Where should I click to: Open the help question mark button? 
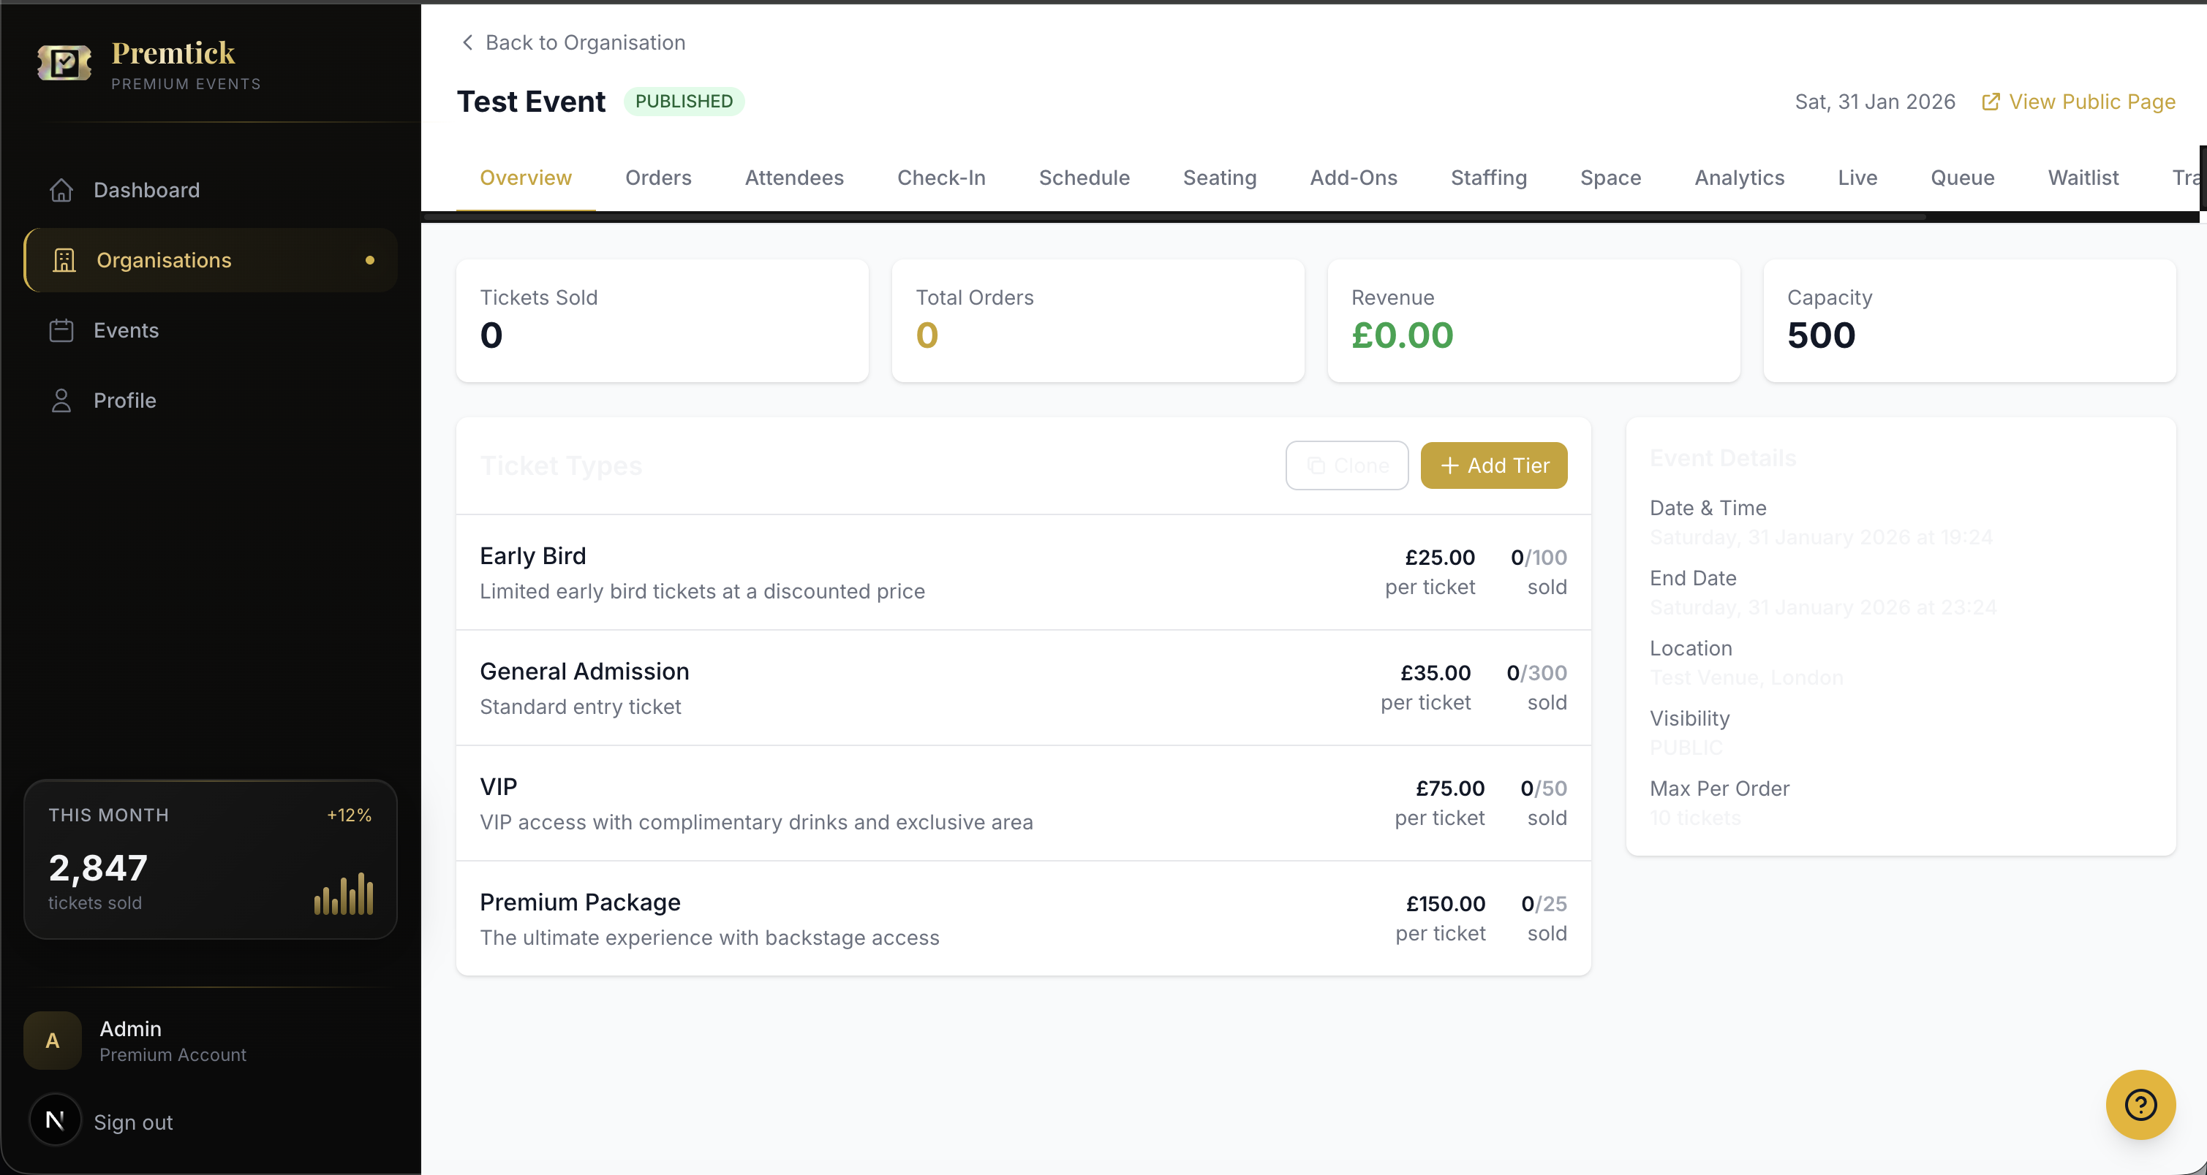pyautogui.click(x=2139, y=1104)
